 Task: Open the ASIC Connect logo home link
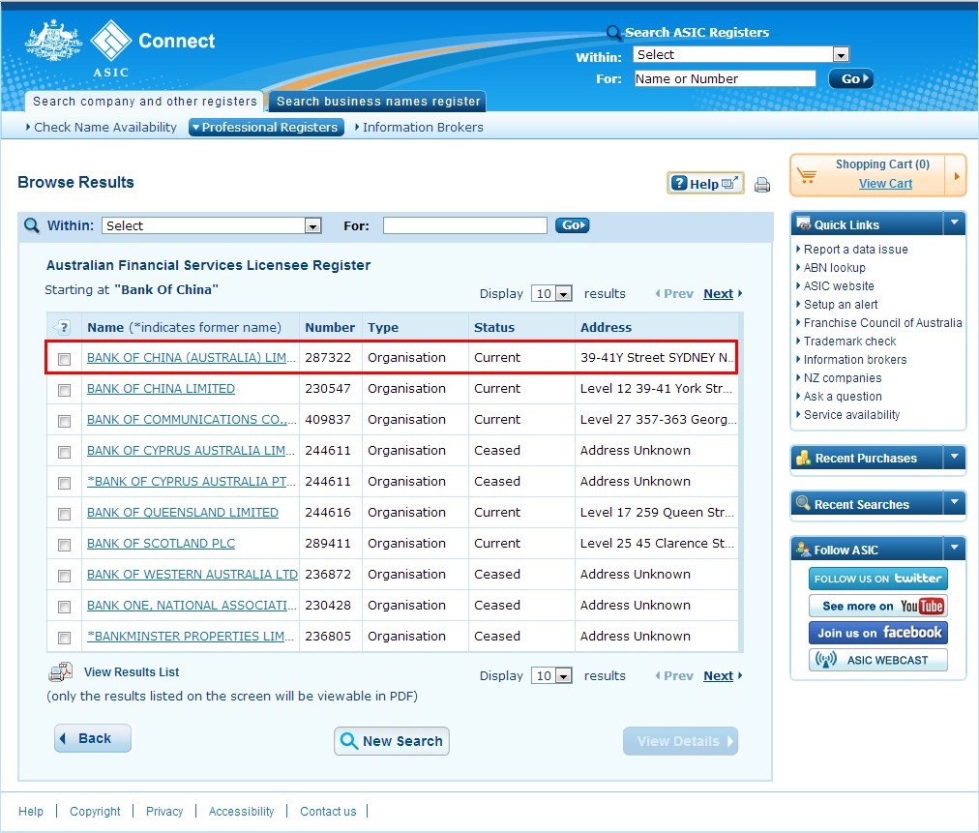point(121,45)
